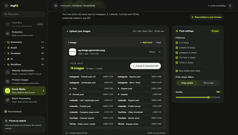Viewport: 238px width, 135px height.
Task: Click the Face Blur tool icon
Action: click(x=7, y=24)
